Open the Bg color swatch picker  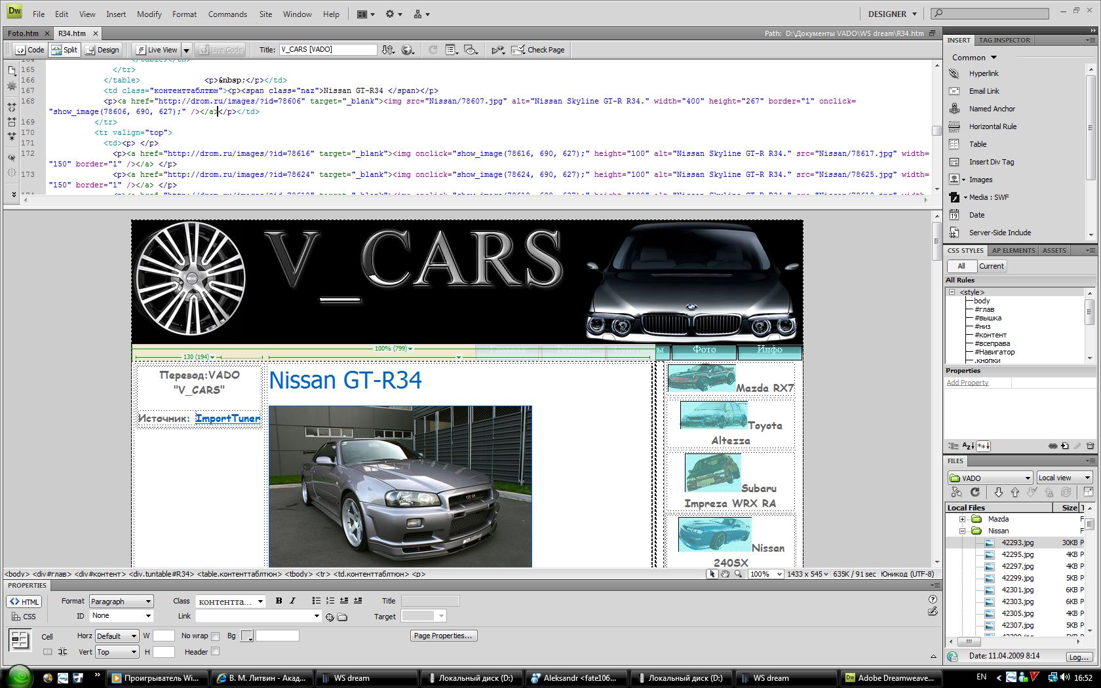[246, 636]
